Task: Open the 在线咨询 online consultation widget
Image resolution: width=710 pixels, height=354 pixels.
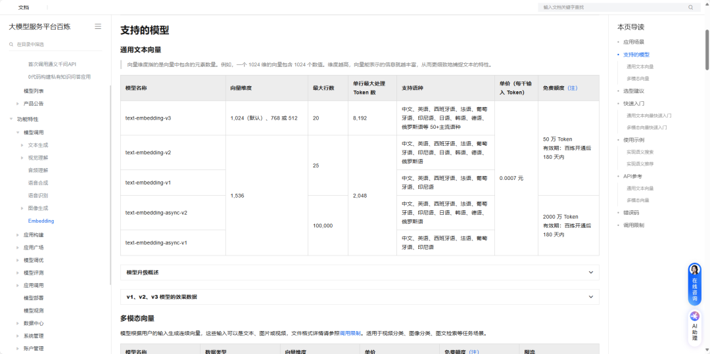Action: pos(694,282)
